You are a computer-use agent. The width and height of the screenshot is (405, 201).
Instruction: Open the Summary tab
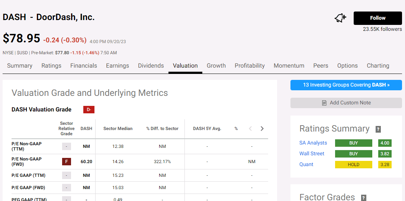(x=20, y=66)
